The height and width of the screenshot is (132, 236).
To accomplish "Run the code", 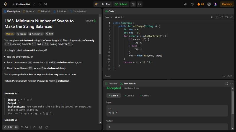I will pos(106,4).
